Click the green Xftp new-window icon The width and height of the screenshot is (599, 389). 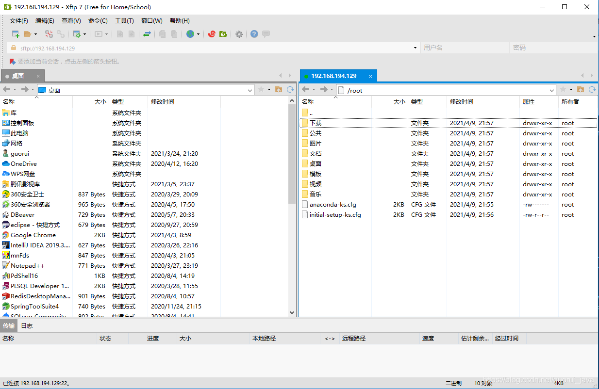pyautogui.click(x=223, y=34)
